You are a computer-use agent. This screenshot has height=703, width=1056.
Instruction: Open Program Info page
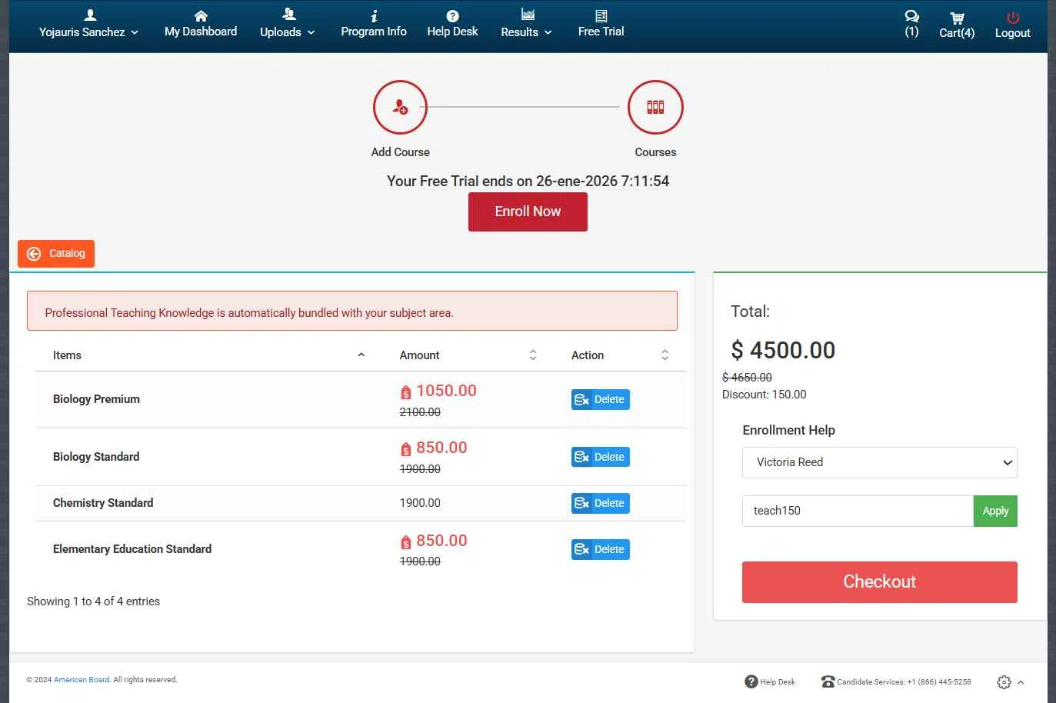pos(374,32)
